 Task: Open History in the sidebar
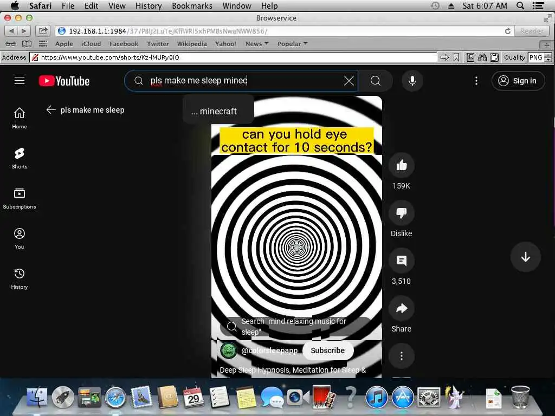[x=20, y=279]
